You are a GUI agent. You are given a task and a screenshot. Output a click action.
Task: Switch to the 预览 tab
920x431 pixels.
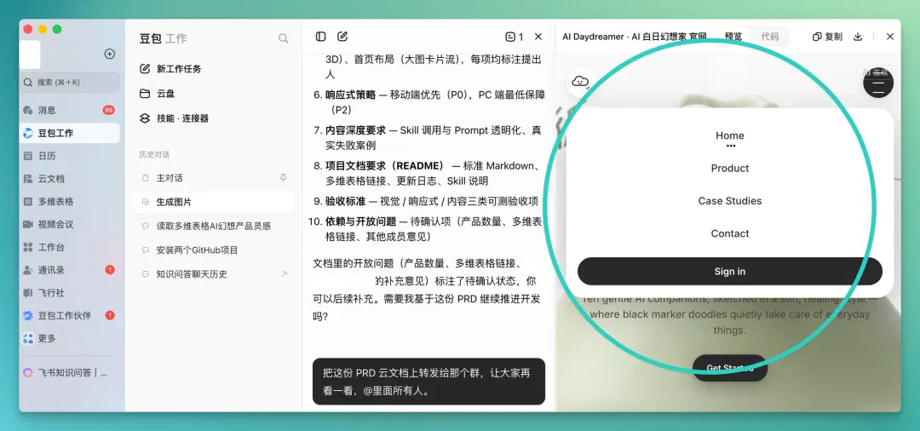tap(733, 37)
